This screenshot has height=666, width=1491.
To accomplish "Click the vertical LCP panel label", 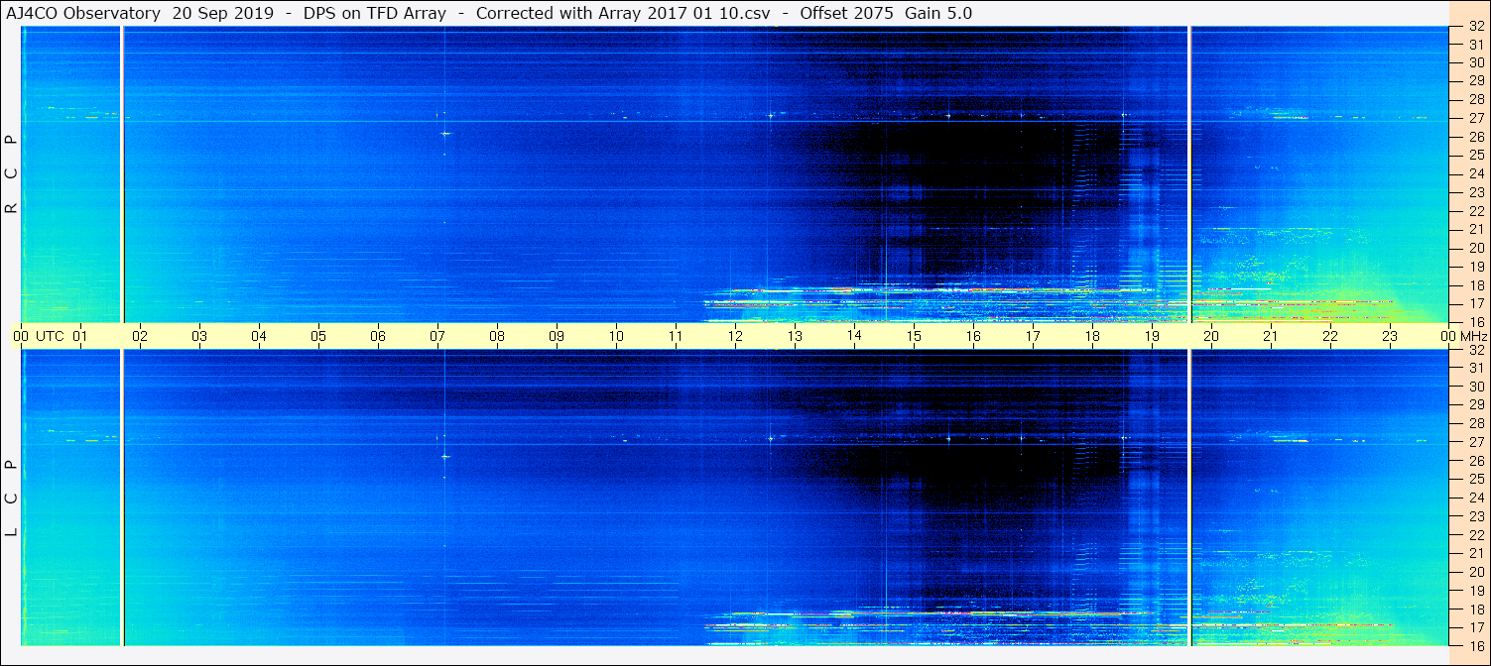I will 11,498.
